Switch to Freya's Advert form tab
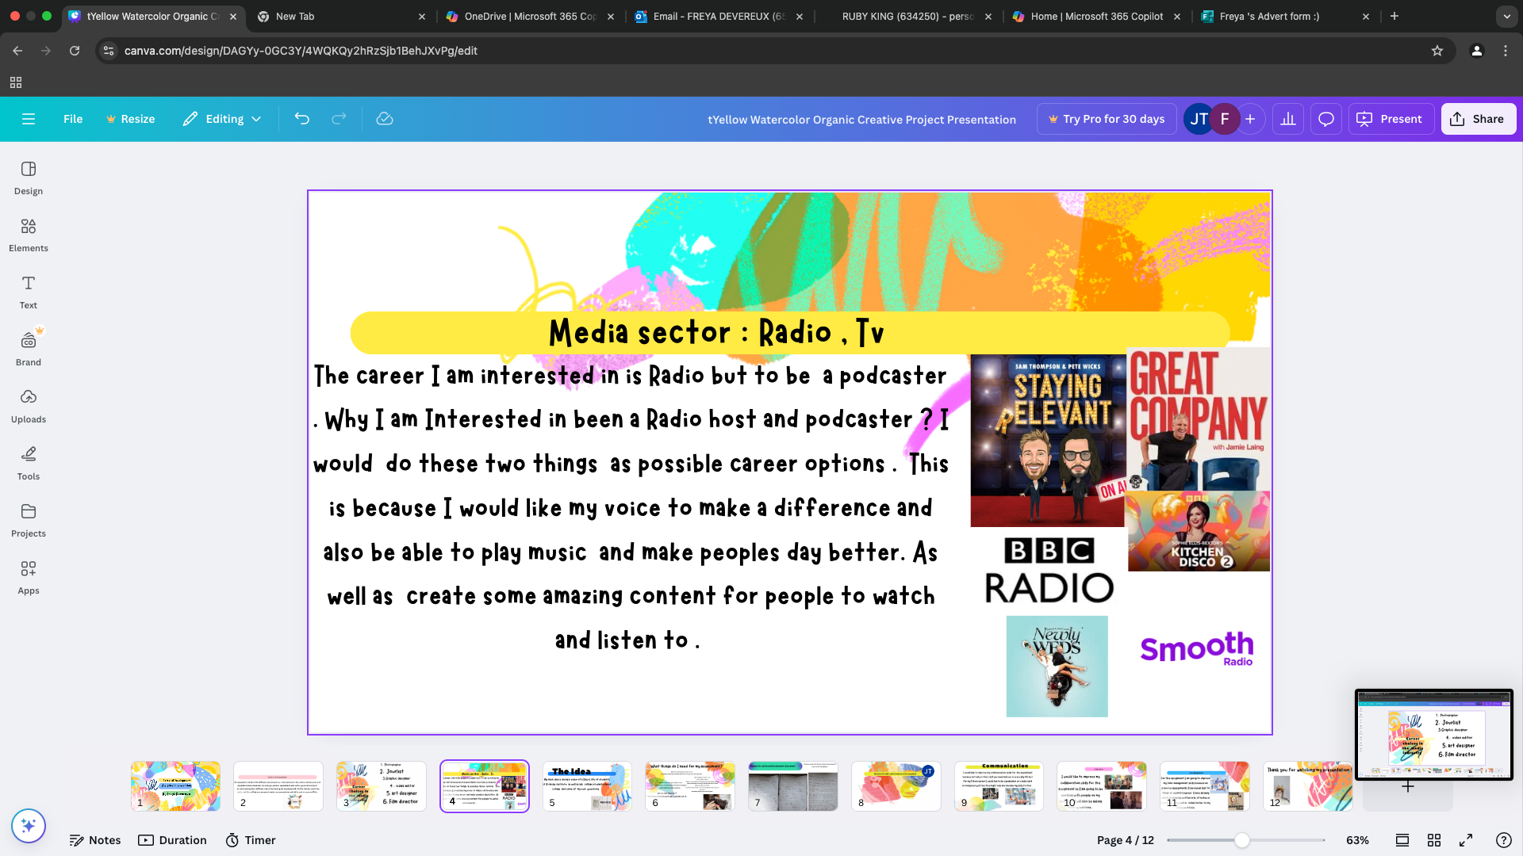This screenshot has width=1523, height=856. 1285,16
